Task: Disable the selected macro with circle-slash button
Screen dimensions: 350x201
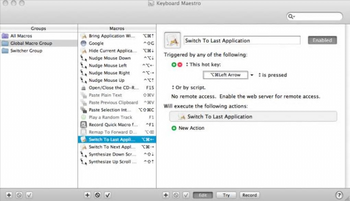Action: tap(97, 195)
